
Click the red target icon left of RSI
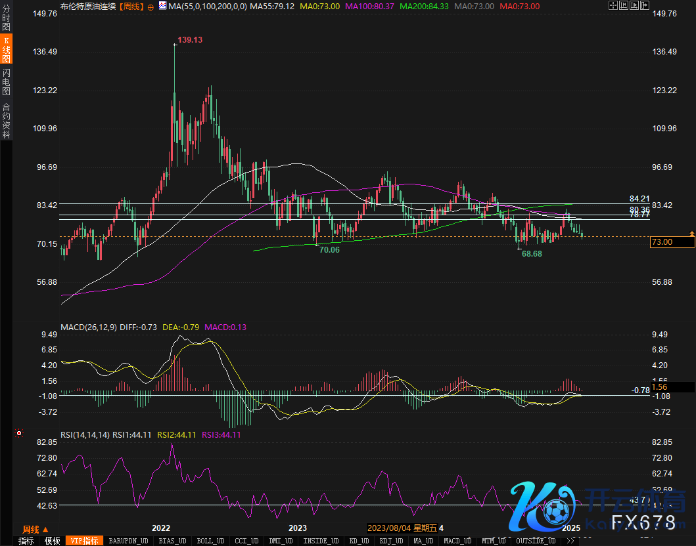tap(19, 433)
